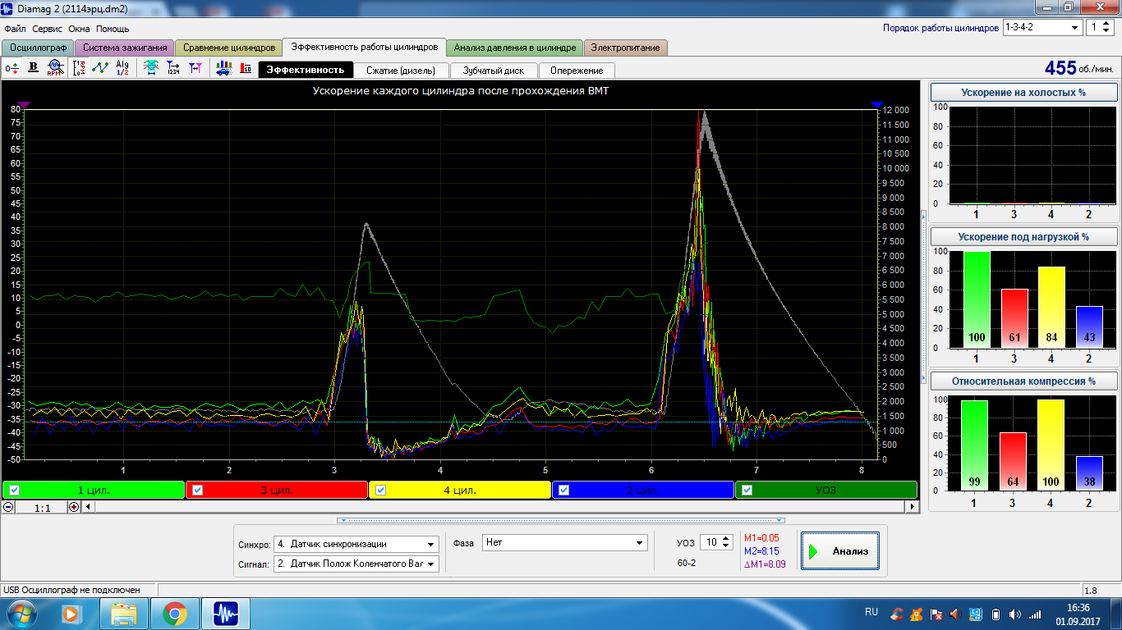The width and height of the screenshot is (1122, 630).
Task: Click the blue cylinder 2 load acceleration bar
Action: (x=1089, y=327)
